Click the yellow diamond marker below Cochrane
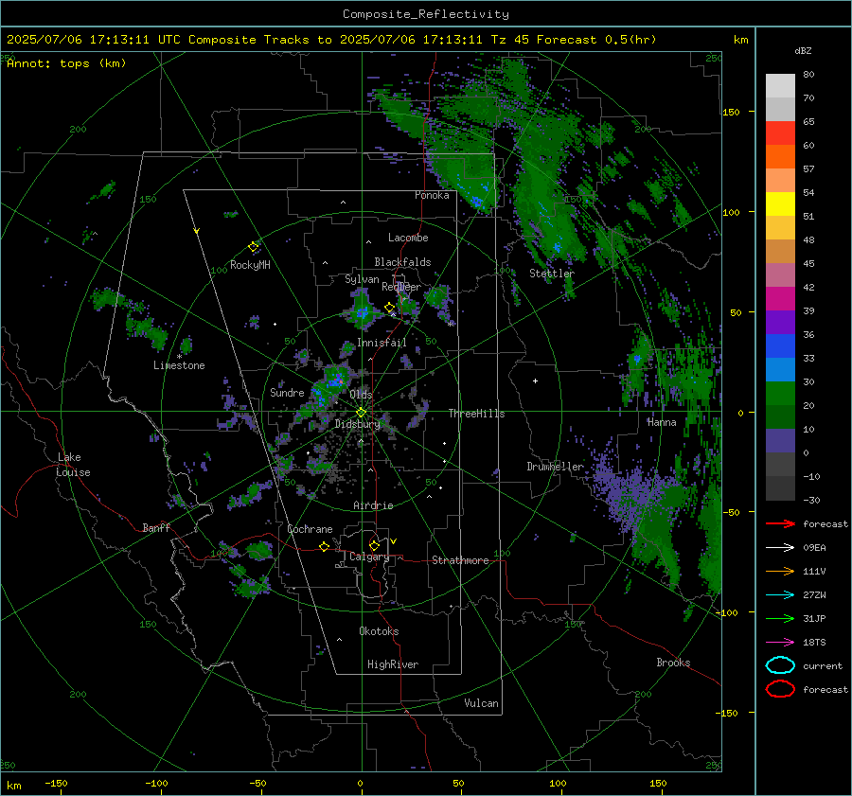 [x=324, y=546]
